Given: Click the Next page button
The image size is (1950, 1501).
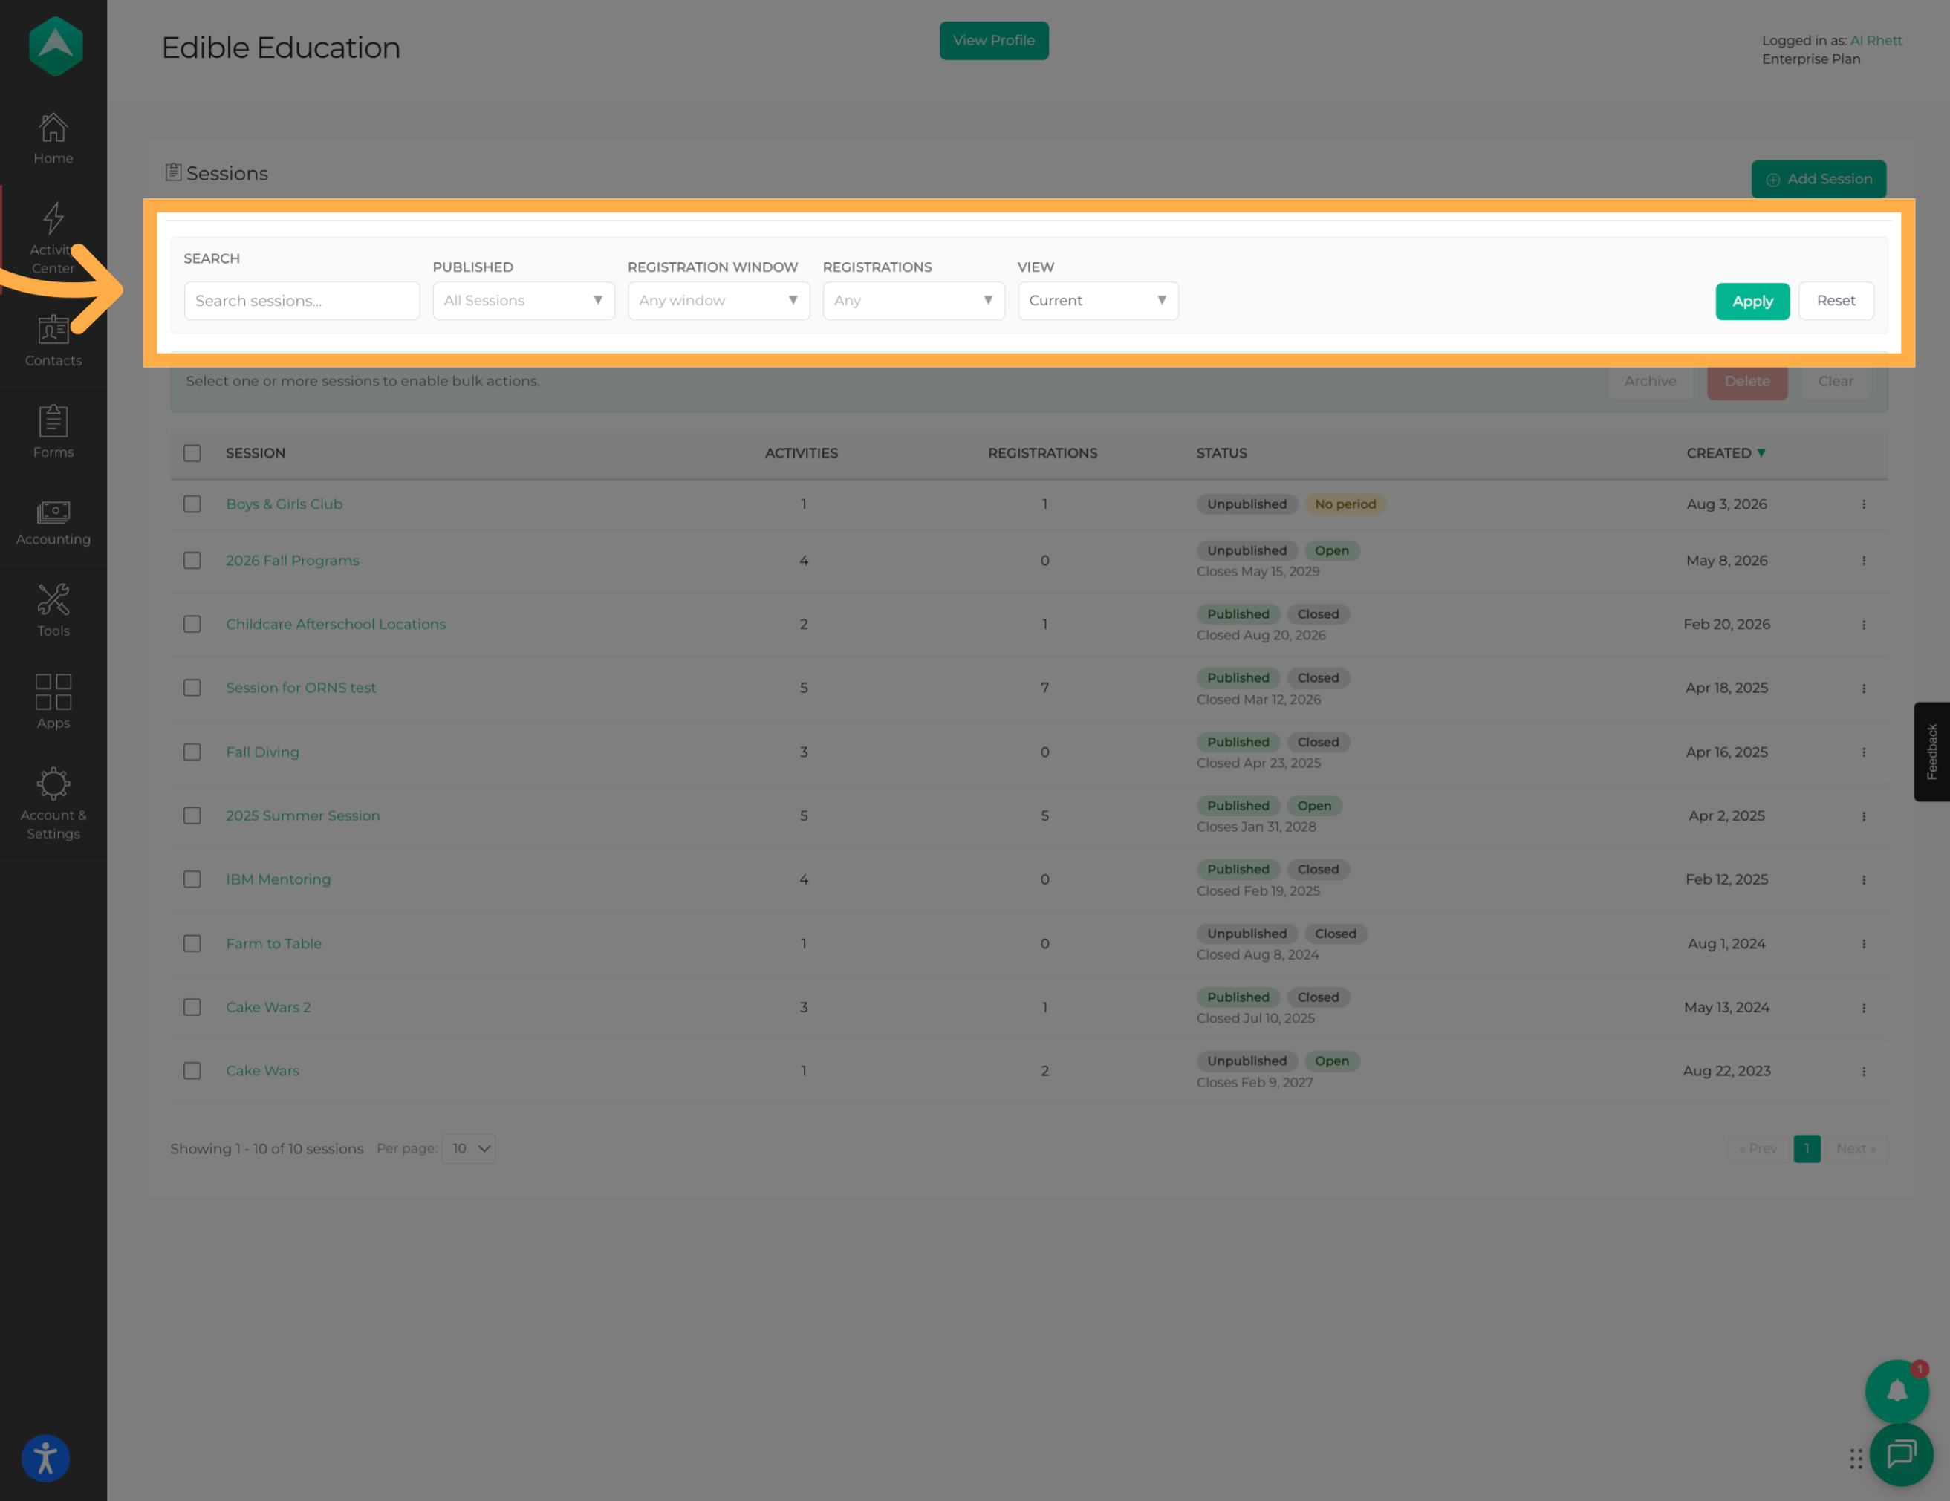Looking at the screenshot, I should coord(1856,1148).
